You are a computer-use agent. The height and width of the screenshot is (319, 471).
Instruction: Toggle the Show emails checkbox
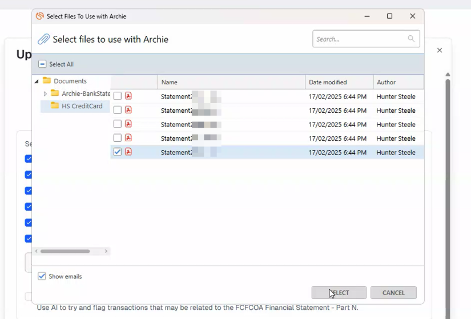coord(42,276)
